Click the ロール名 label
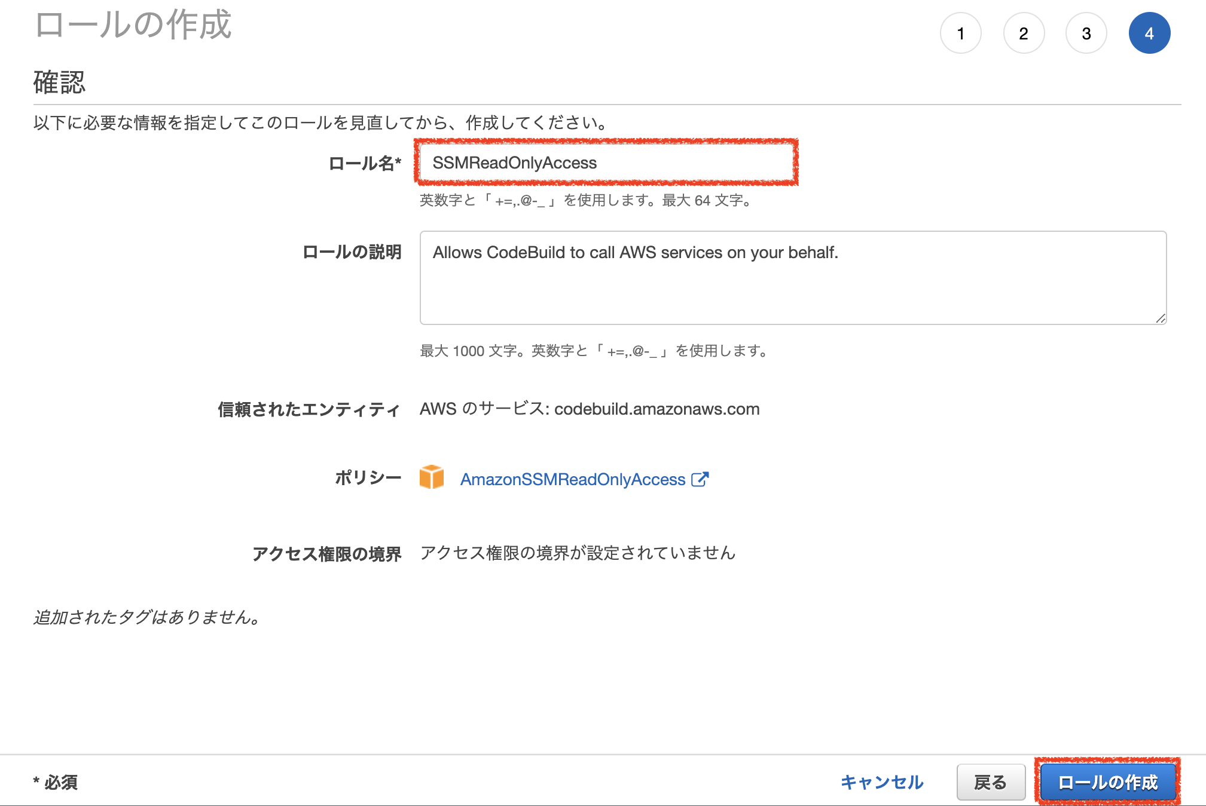Viewport: 1206px width, 806px height. 365,163
